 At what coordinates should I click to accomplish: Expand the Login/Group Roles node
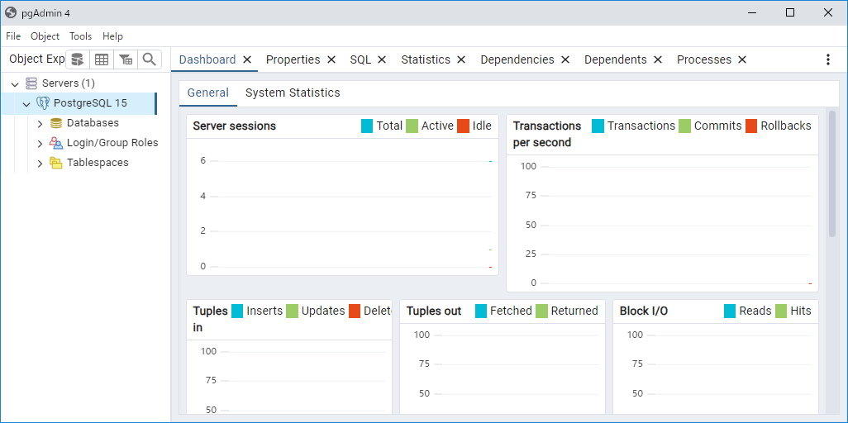(x=40, y=143)
